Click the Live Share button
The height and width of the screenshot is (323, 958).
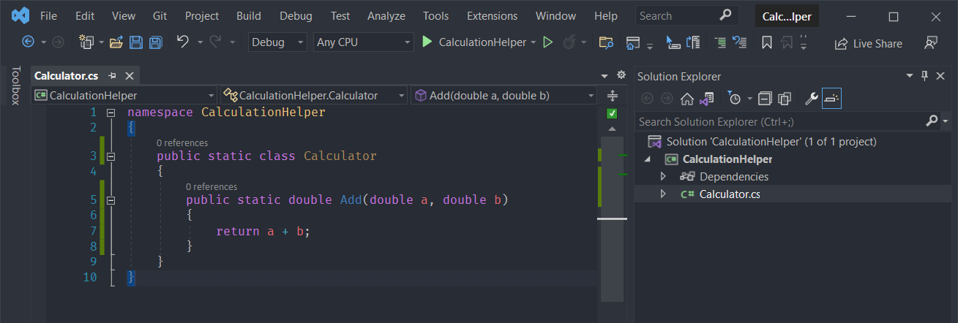(869, 43)
